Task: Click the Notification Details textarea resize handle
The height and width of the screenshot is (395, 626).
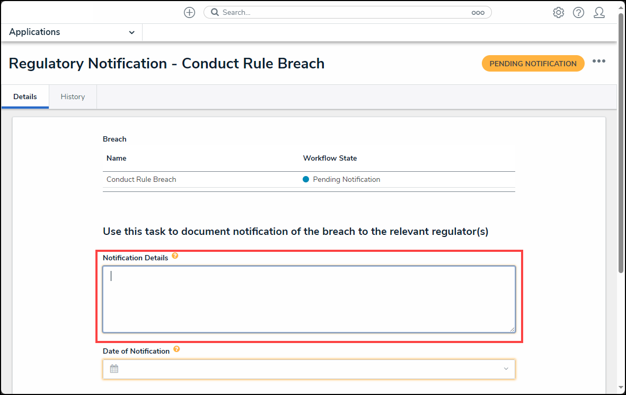Action: point(512,329)
